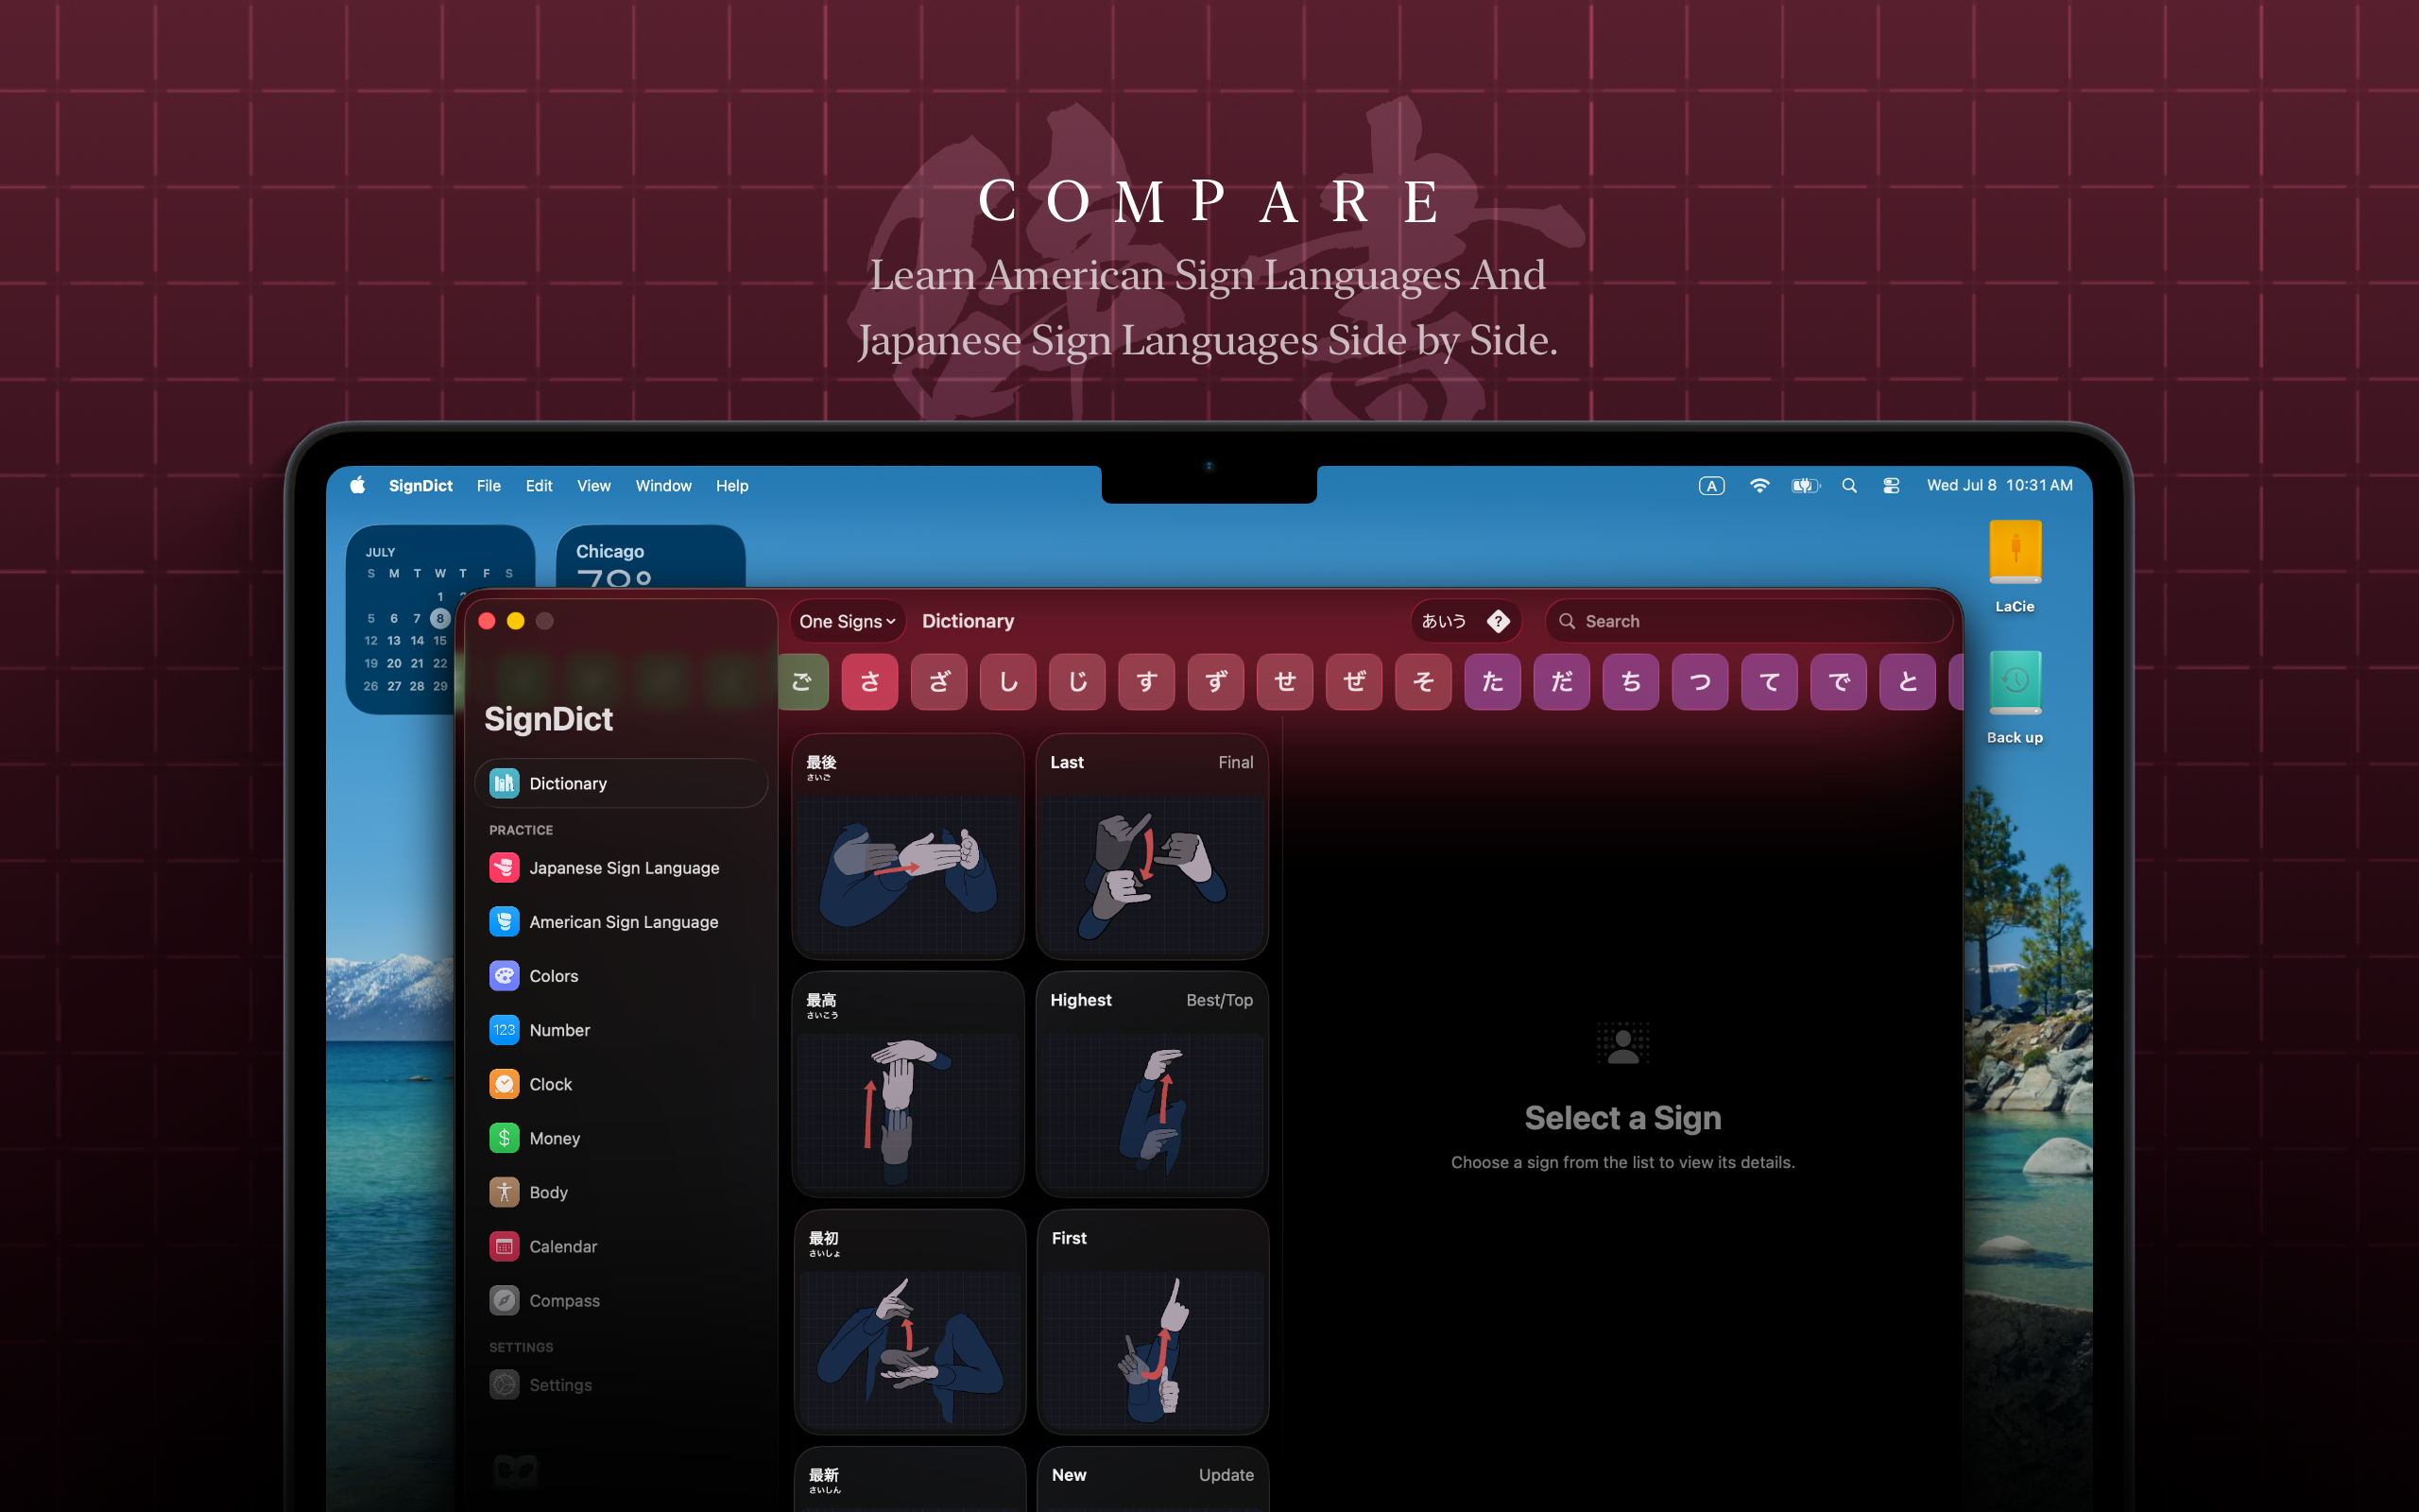The height and width of the screenshot is (1512, 2419).
Task: Open Spotlight search in menu bar
Action: click(x=1849, y=485)
